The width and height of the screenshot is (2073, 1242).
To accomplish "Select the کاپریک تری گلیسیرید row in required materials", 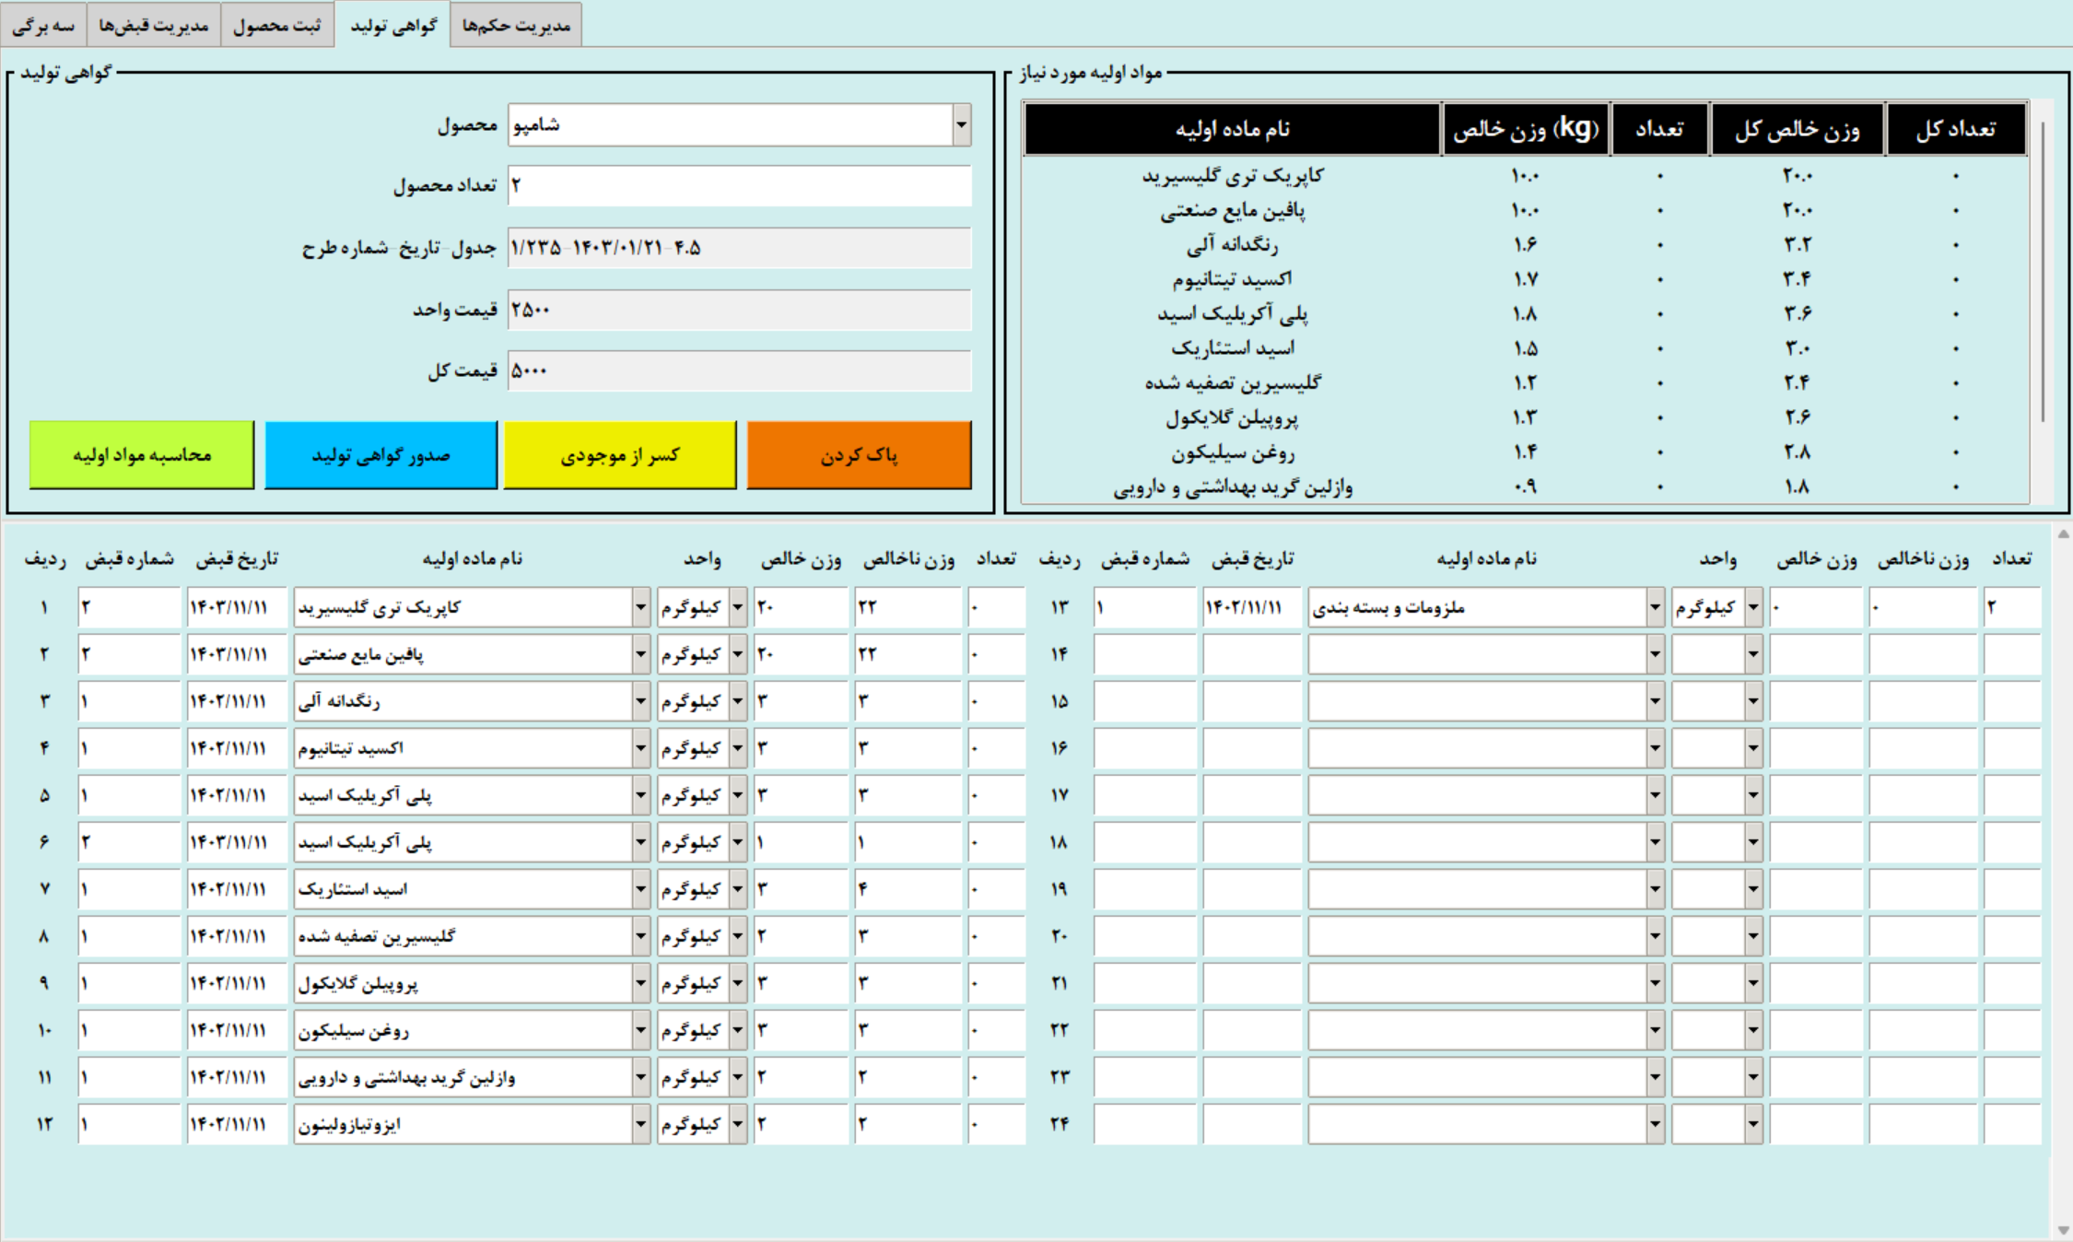I will [x=1525, y=175].
